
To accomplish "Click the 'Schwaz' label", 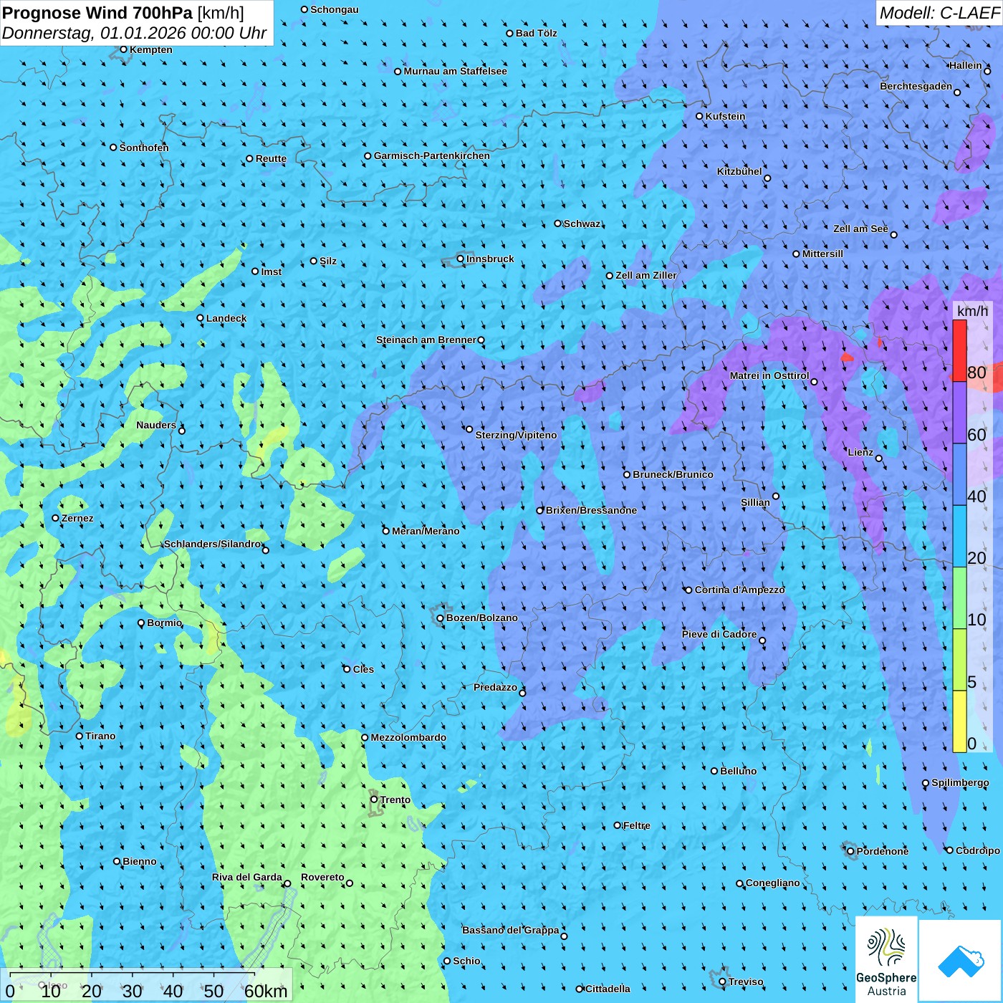I will (582, 224).
